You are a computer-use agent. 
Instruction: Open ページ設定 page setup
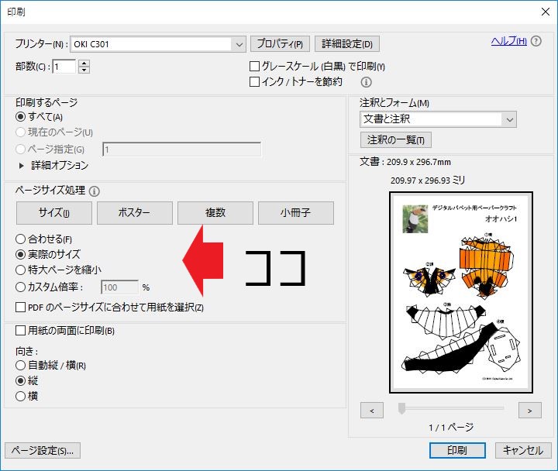(x=43, y=451)
